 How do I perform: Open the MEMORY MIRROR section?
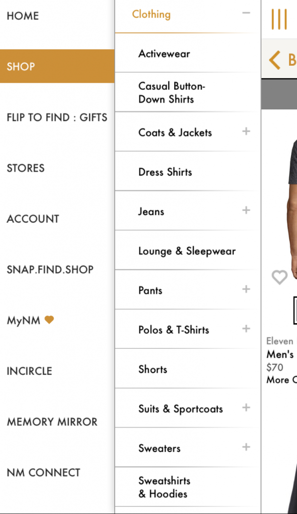point(52,422)
